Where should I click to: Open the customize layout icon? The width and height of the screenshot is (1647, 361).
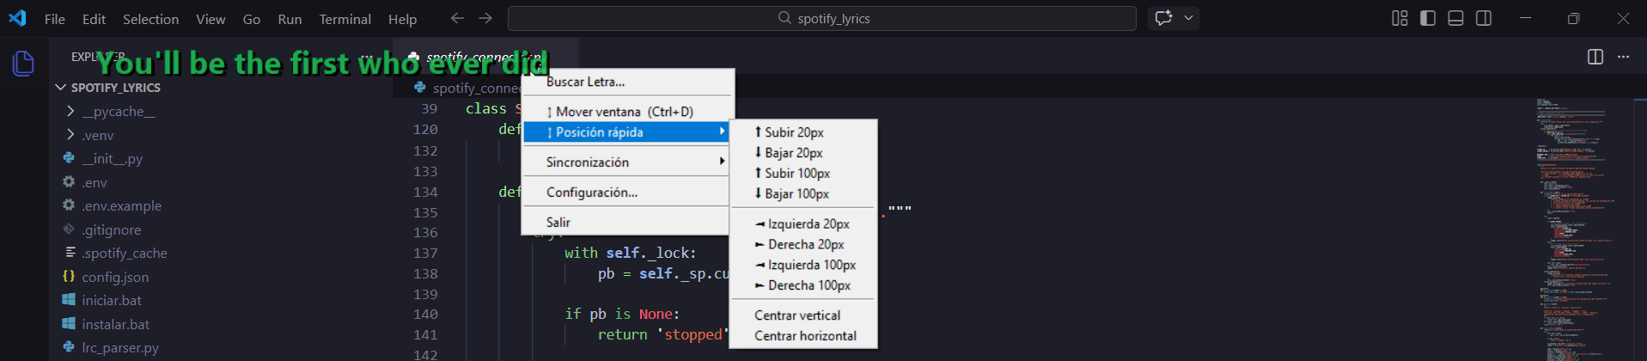tap(1400, 18)
